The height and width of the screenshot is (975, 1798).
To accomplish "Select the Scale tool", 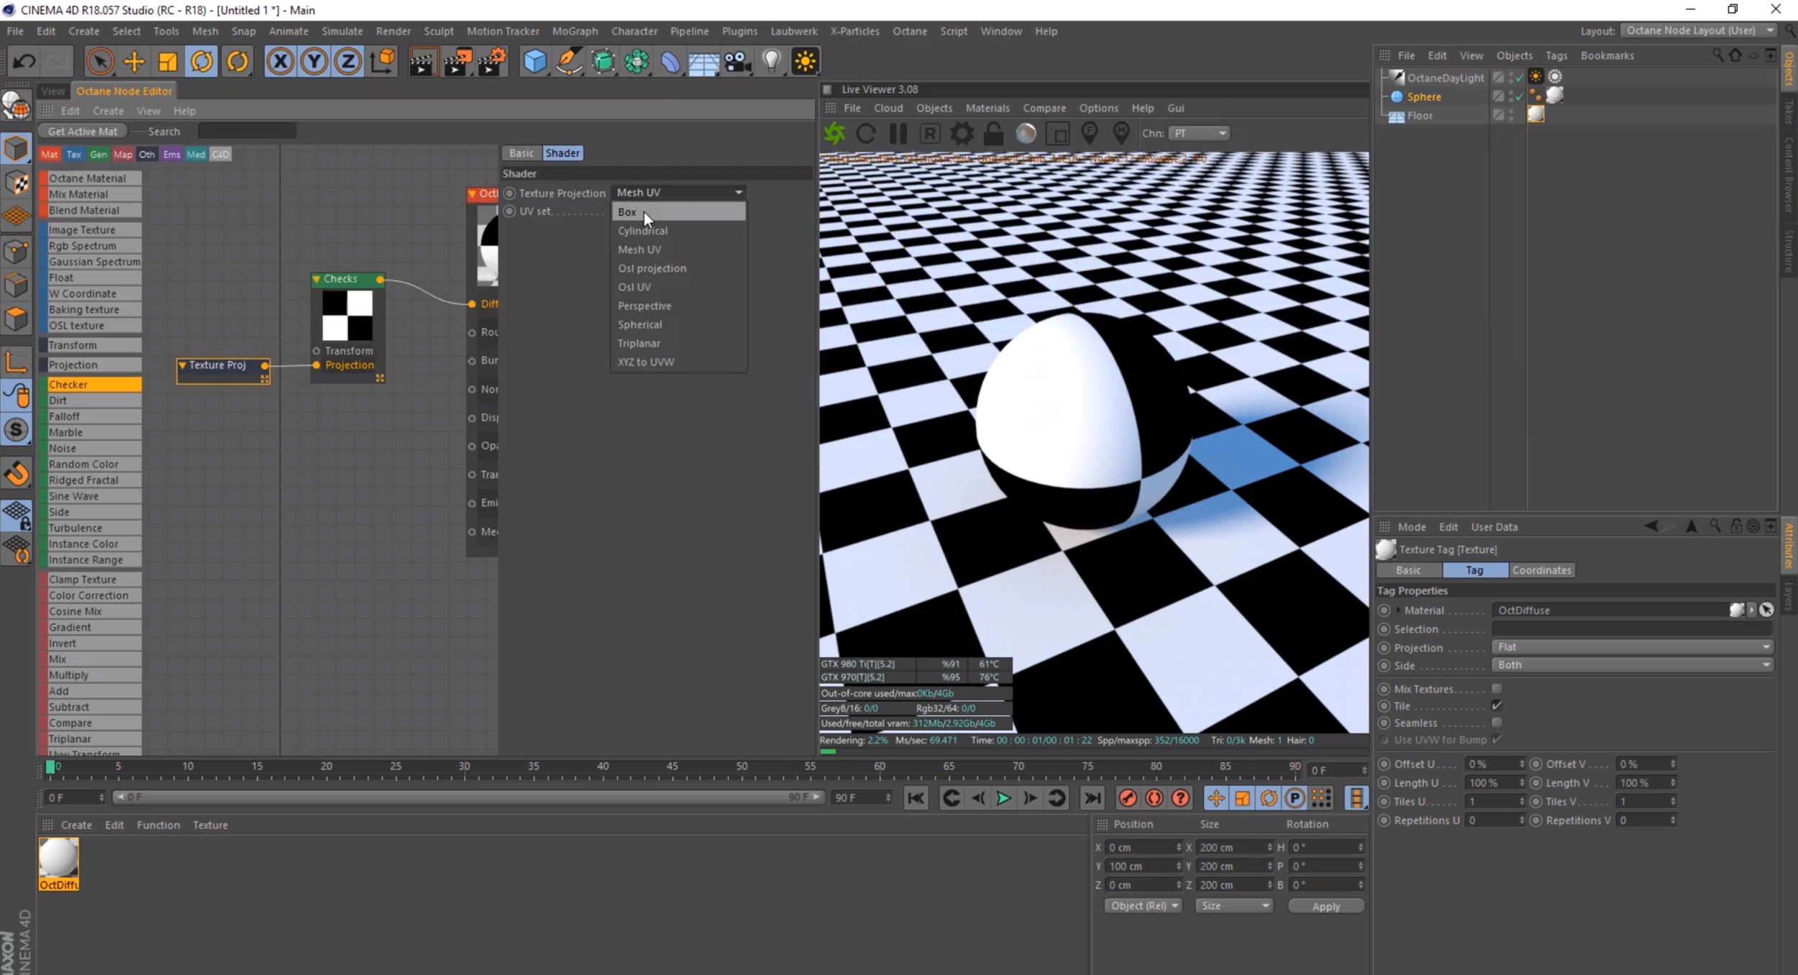I will [x=168, y=62].
